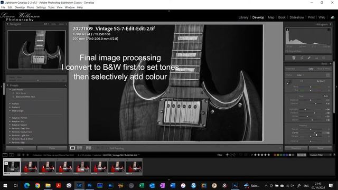
Task: Open Excel from the taskbar
Action: point(142,185)
